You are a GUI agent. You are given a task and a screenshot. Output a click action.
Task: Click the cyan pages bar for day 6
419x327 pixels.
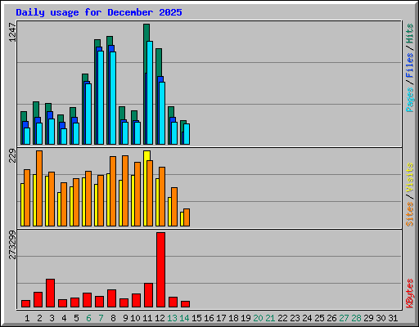(x=88, y=114)
